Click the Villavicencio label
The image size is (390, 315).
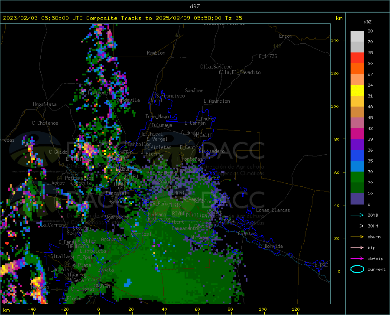point(96,93)
